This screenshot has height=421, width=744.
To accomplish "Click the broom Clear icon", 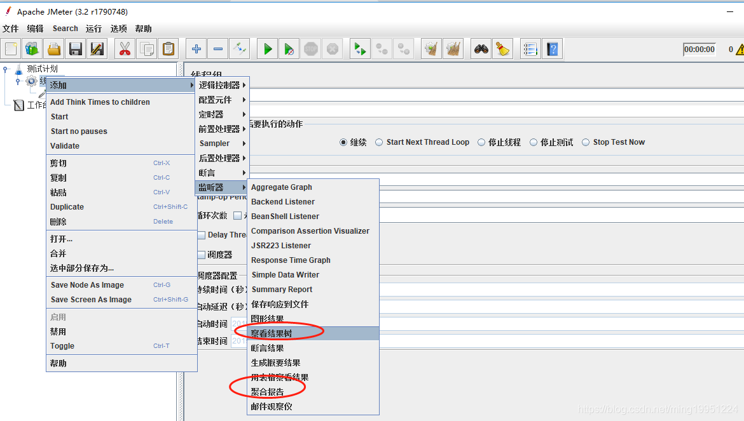I will (x=503, y=49).
